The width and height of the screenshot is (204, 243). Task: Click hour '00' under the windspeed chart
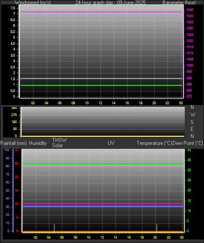tap(181, 103)
